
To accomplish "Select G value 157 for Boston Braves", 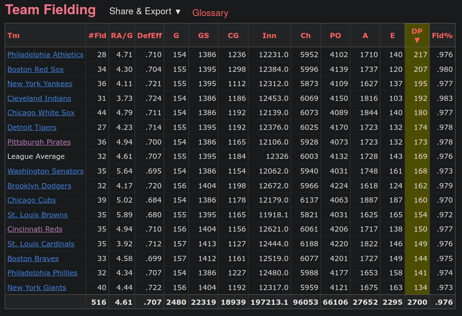I will (x=179, y=258).
